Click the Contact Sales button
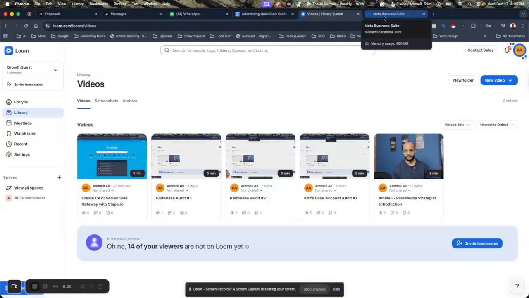 480,50
